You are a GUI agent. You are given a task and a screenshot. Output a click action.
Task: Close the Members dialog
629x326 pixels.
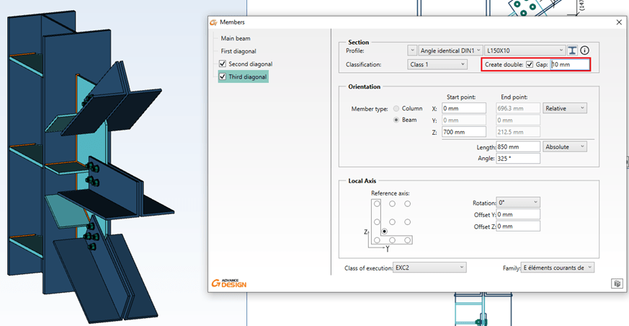(x=618, y=22)
